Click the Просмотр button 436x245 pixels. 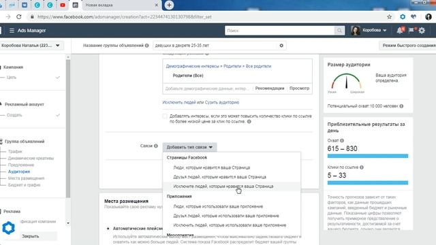(x=299, y=88)
